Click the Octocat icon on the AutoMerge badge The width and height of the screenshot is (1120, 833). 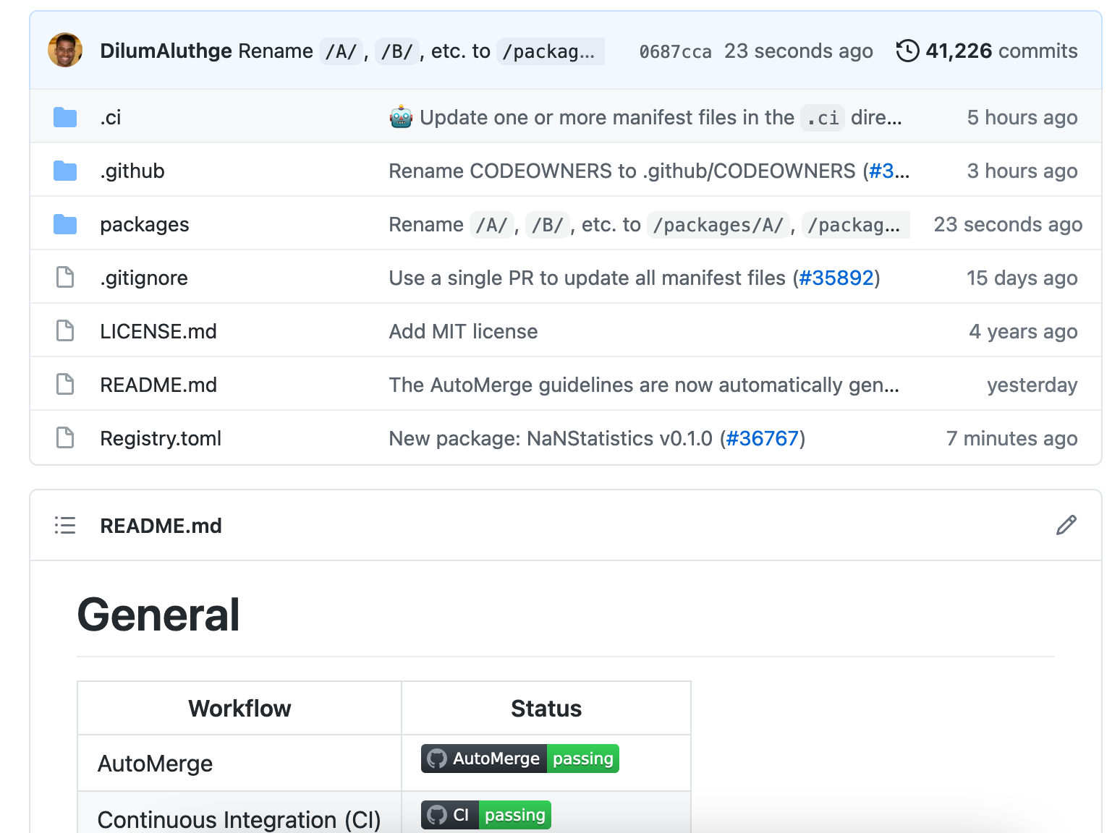click(x=437, y=758)
